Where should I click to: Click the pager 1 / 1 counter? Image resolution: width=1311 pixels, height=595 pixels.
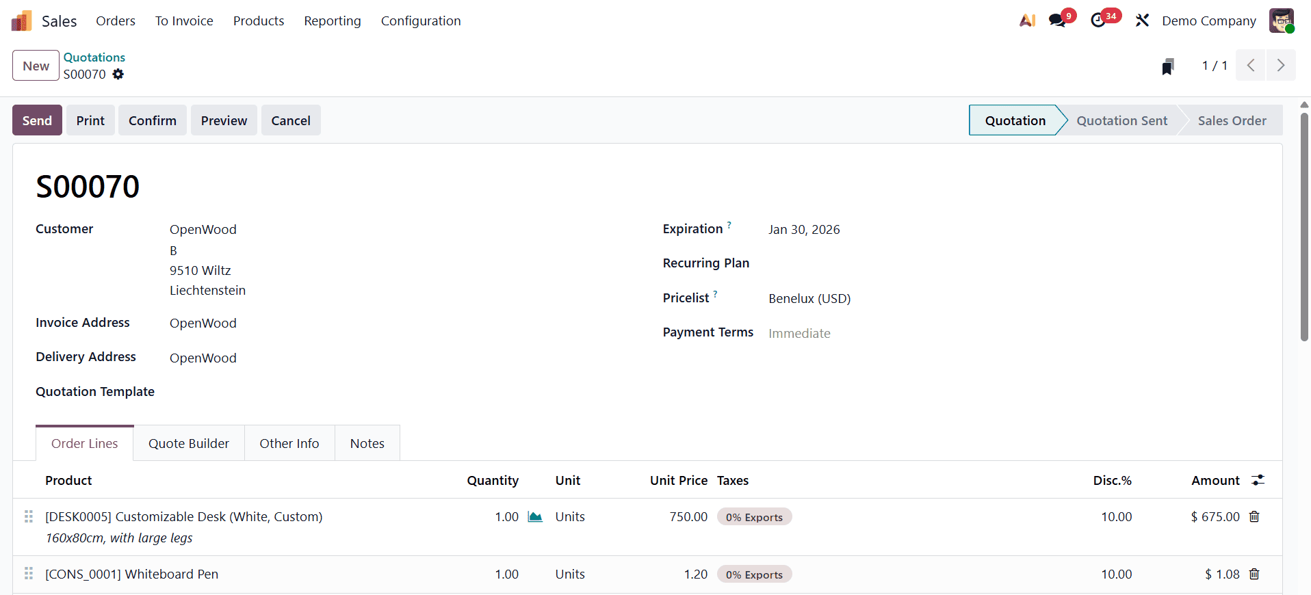(1215, 66)
